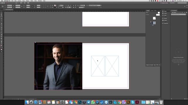Select the Selection tool in Tools panel

click(x=1, y=12)
